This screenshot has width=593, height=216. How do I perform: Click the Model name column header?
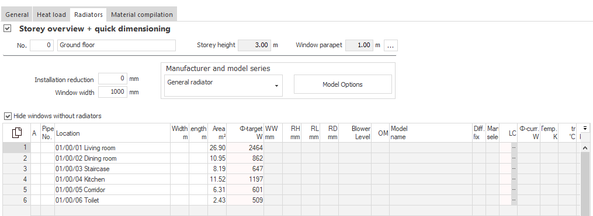[431, 133]
